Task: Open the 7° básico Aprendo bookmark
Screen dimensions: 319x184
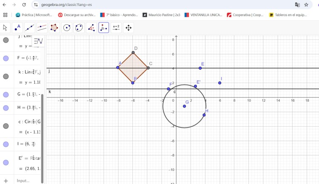Action: (119, 15)
